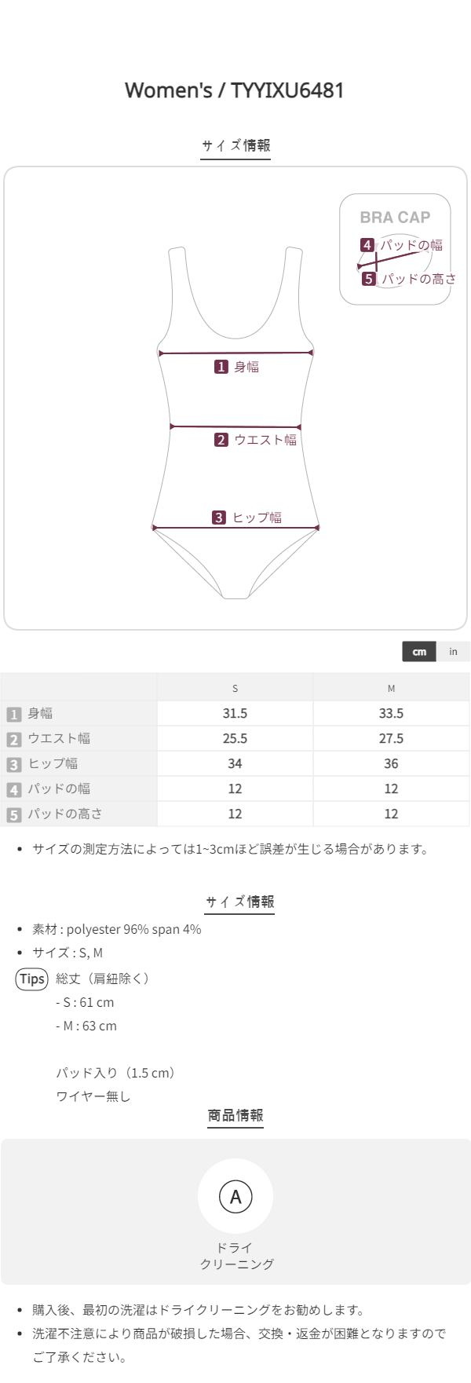Viewport: 471px width, 1383px height.
Task: Click number 5 badge in size table
Action: 13,814
